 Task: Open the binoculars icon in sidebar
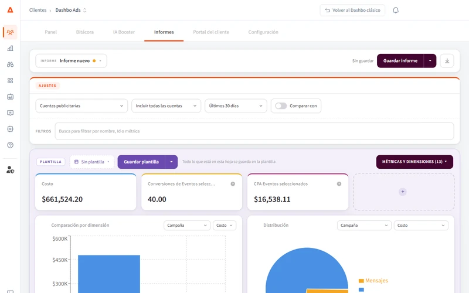point(10,64)
